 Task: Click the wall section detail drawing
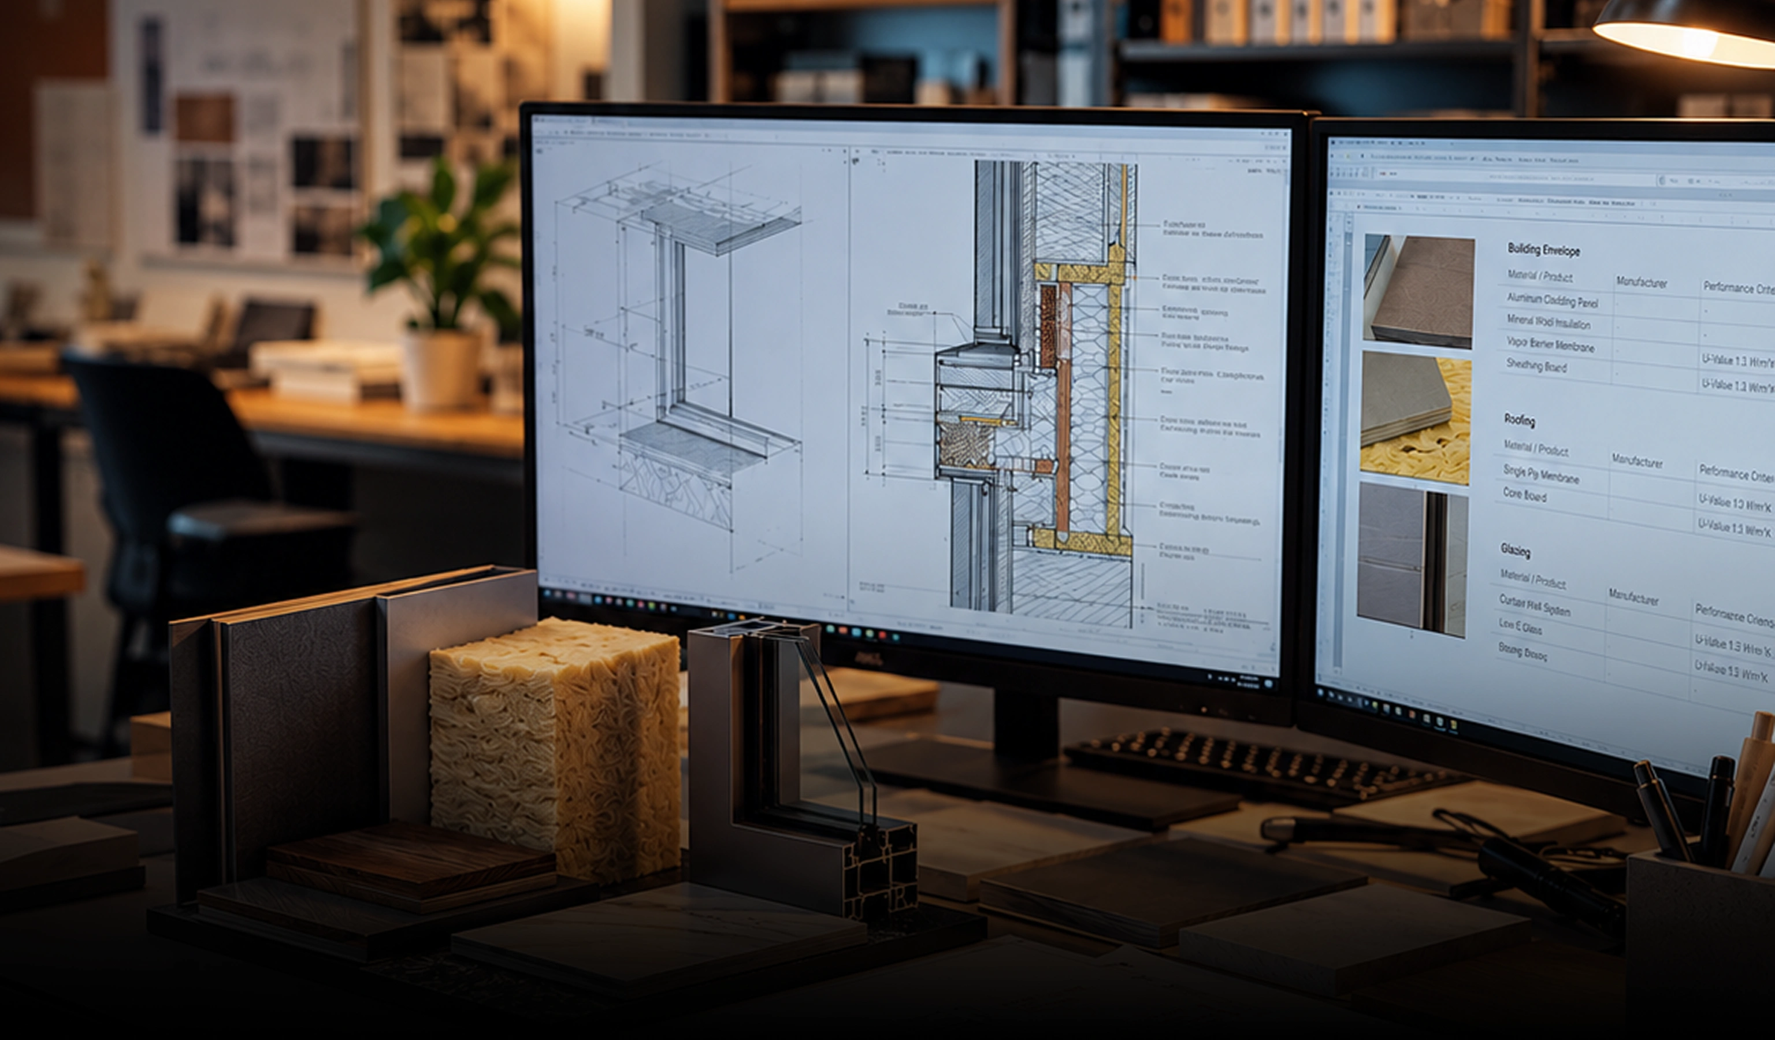coord(1035,394)
